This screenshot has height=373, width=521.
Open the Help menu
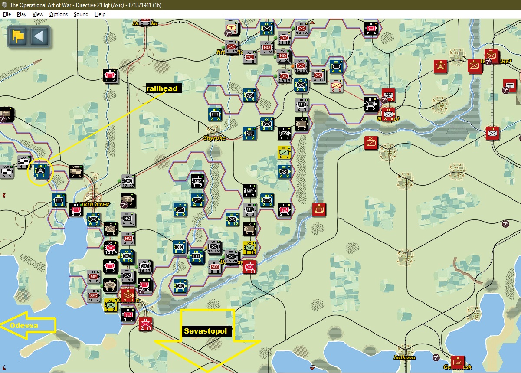(x=100, y=14)
